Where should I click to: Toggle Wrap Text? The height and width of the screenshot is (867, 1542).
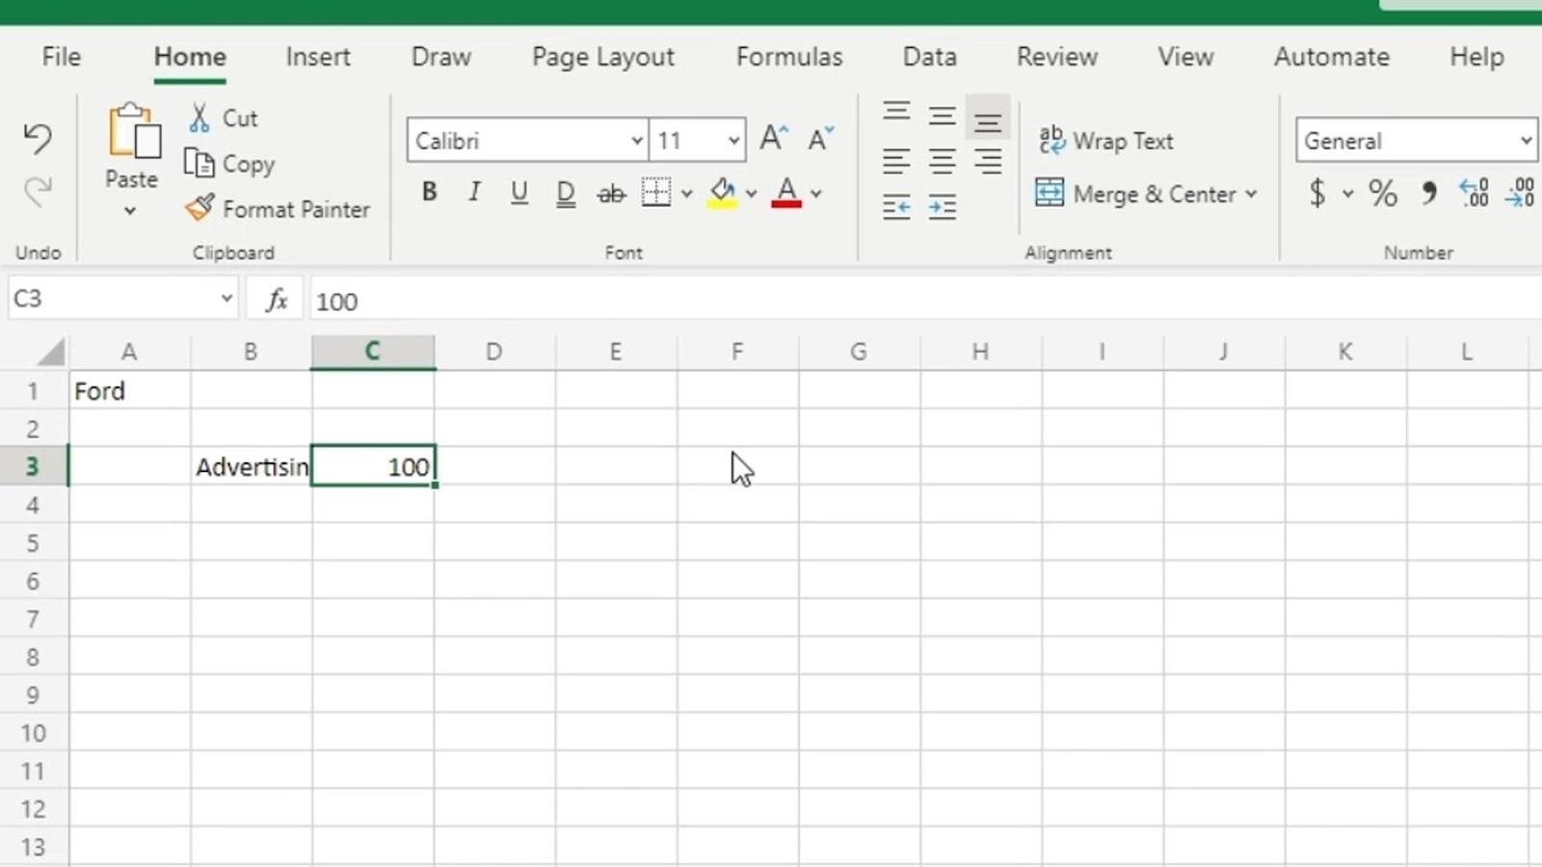[1106, 141]
